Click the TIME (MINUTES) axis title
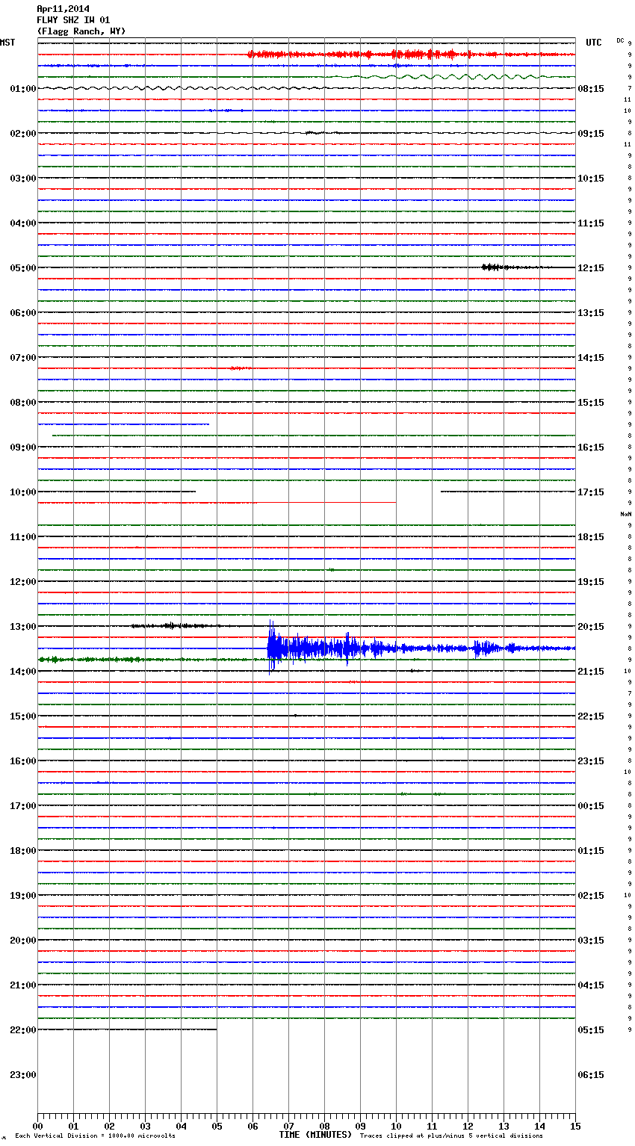635x1146 pixels. pos(315,1135)
